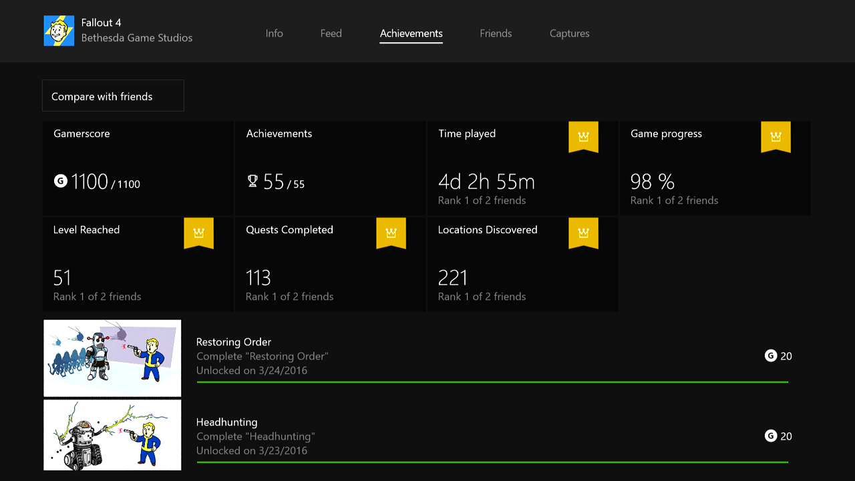Open the Restoring Order achievement artwork
The image size is (855, 481).
[x=112, y=358]
